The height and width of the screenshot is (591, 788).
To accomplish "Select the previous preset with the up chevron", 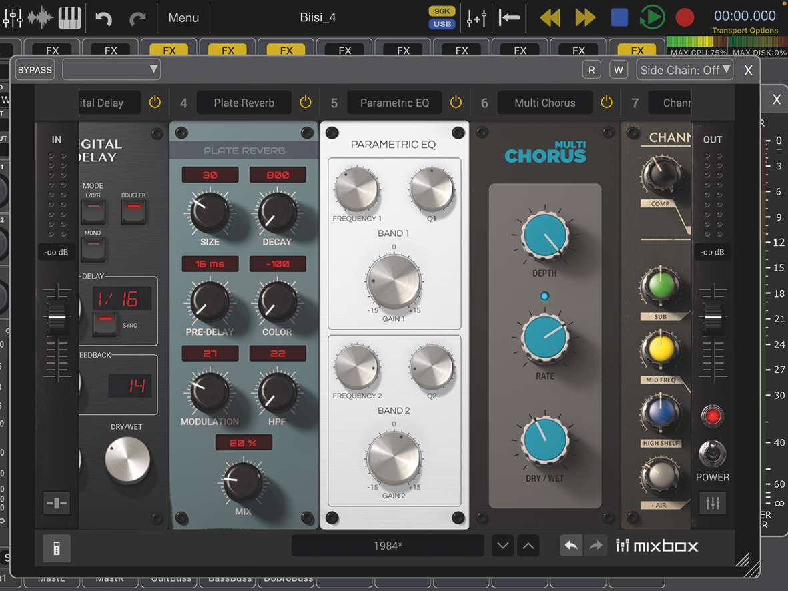I will [x=528, y=546].
